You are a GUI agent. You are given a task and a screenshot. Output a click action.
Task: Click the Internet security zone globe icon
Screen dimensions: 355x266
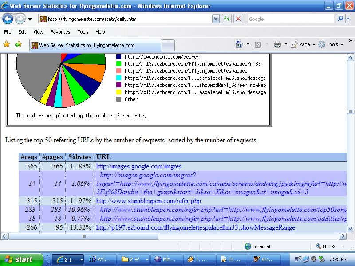[248, 246]
